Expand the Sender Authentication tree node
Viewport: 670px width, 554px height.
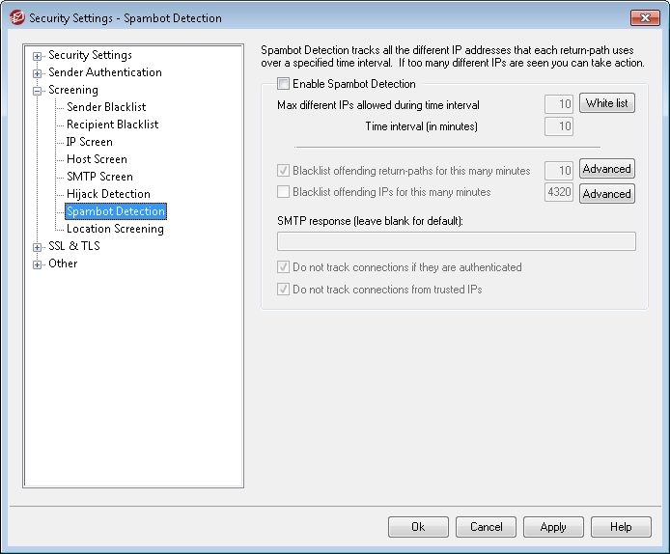click(x=38, y=73)
